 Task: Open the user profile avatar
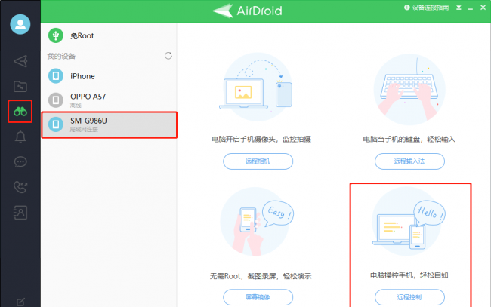pyautogui.click(x=20, y=24)
